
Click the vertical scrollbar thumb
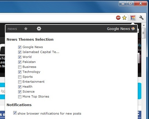144,33
